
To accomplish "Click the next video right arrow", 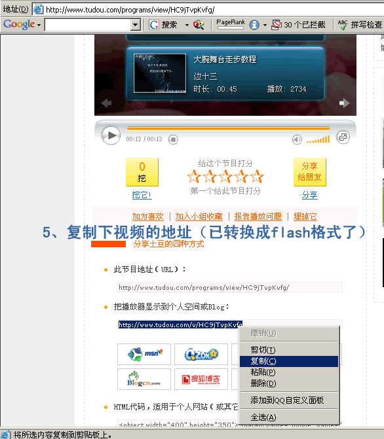I will (344, 103).
